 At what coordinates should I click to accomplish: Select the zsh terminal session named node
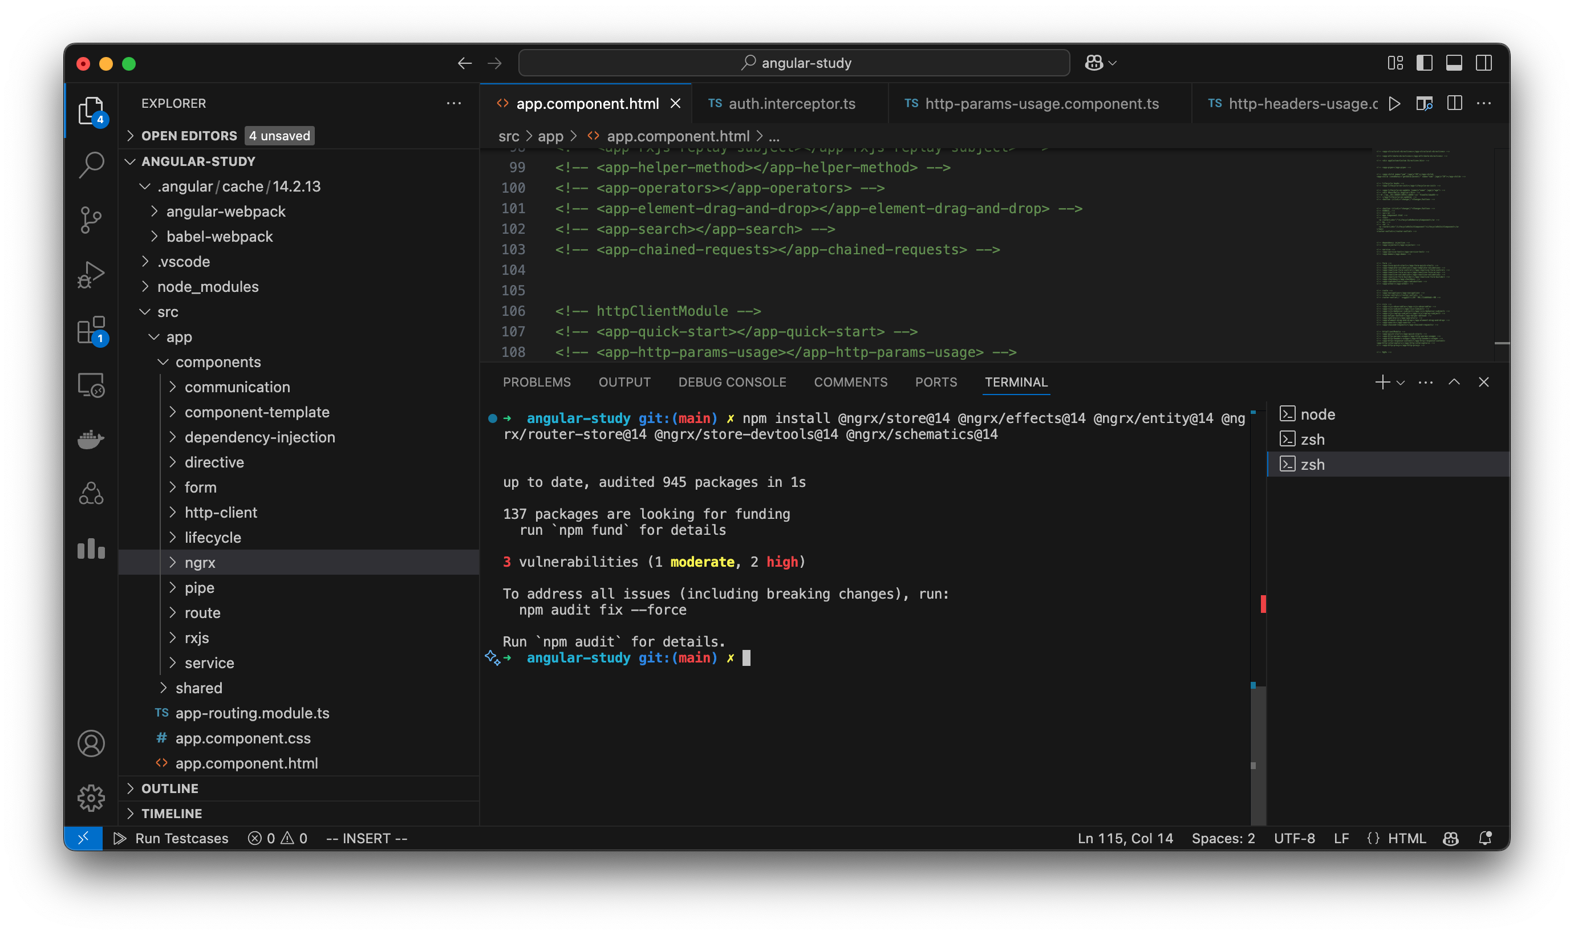1317,413
